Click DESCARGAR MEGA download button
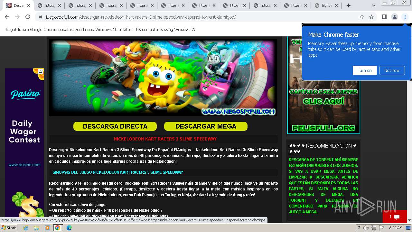The width and height of the screenshot is (412, 232). coord(206,126)
